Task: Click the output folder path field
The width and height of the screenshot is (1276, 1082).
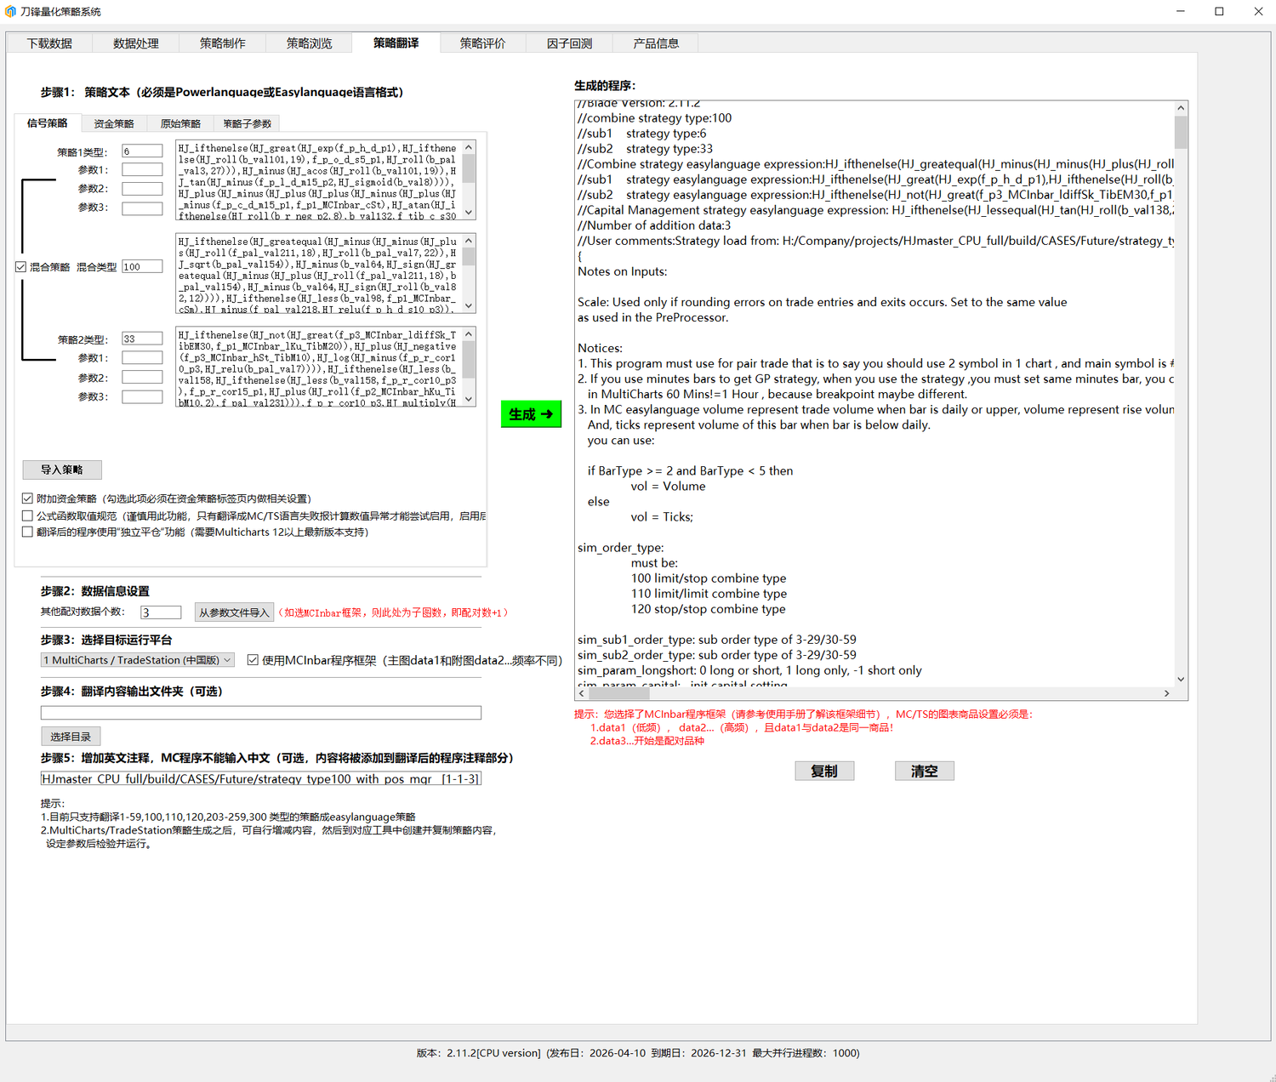Action: coord(261,713)
